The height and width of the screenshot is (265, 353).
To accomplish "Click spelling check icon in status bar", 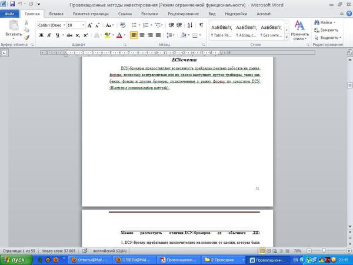I will [84, 251].
